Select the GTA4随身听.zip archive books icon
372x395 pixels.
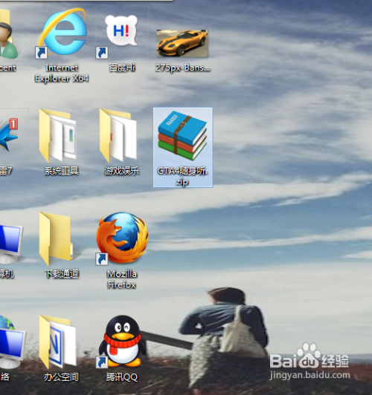pos(182,136)
